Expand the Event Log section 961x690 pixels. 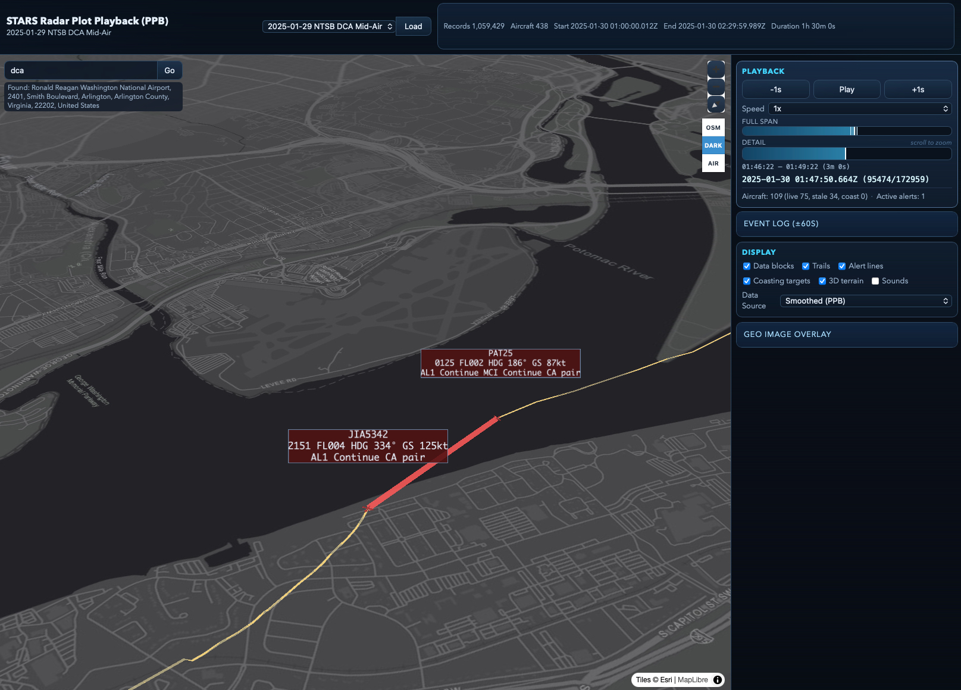846,224
